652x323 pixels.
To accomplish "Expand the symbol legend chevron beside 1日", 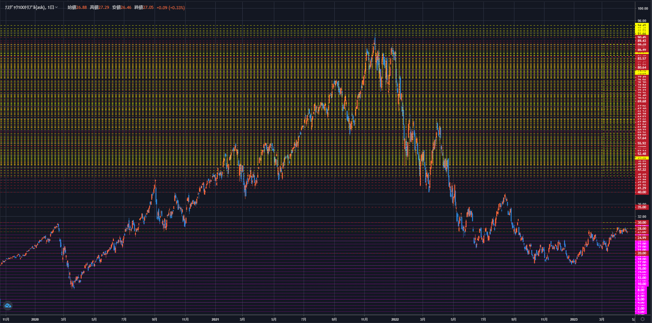I will point(56,8).
